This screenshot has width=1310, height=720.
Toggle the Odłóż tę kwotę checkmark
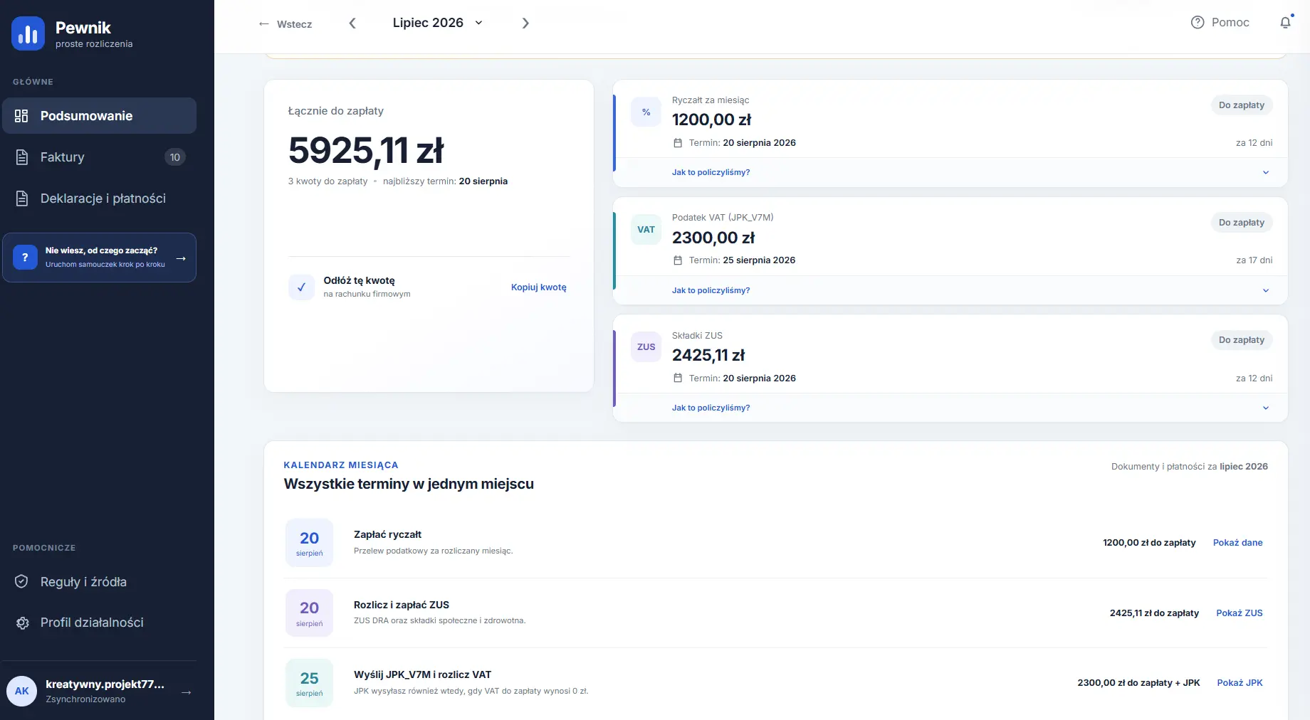point(301,287)
